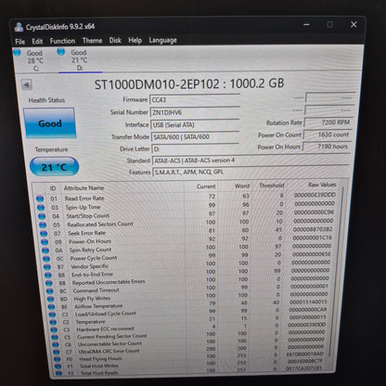Screen dimensions: 386x386
Task: Click status icon of UltraDMA CRC Error Count
Action: pos(57,352)
